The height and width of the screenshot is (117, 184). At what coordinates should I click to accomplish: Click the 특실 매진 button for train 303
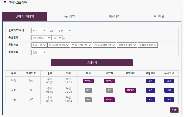point(88,90)
